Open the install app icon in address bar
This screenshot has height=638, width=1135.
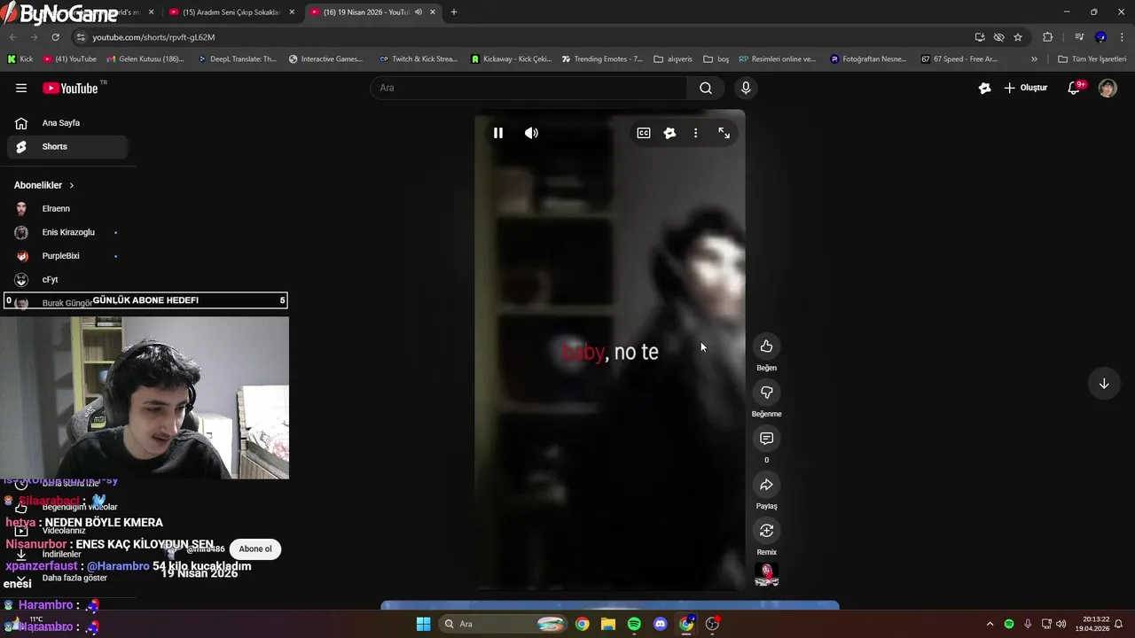[x=980, y=37]
